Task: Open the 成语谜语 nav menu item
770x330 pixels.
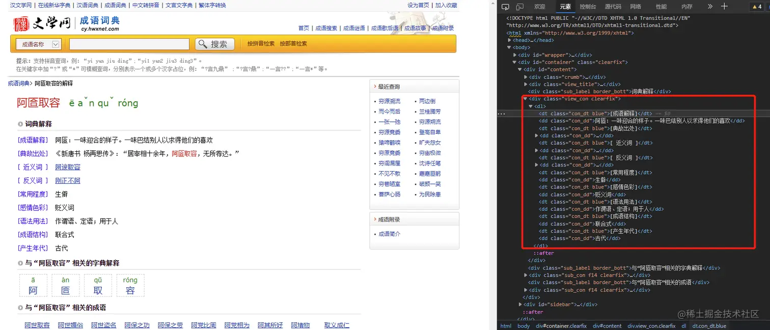Action: click(354, 28)
